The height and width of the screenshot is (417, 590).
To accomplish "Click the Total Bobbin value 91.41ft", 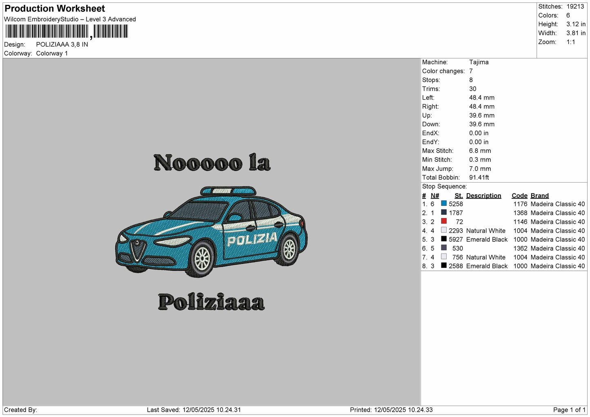I will (x=479, y=178).
